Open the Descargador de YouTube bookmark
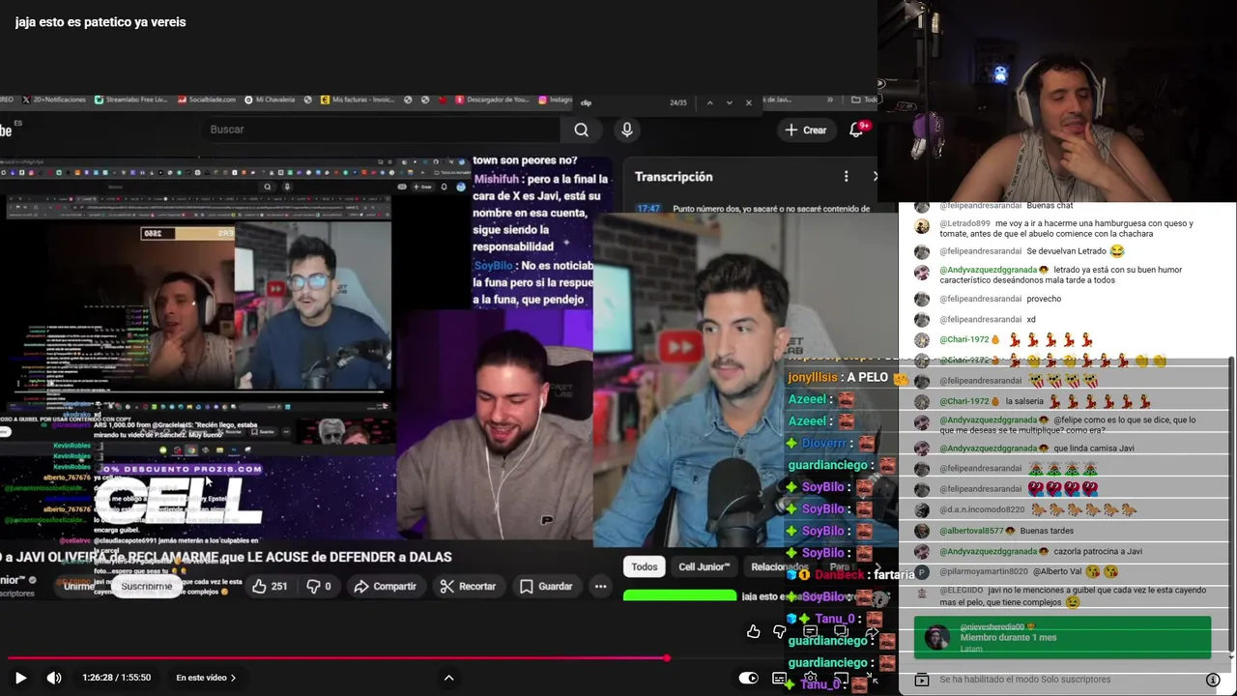 [492, 100]
